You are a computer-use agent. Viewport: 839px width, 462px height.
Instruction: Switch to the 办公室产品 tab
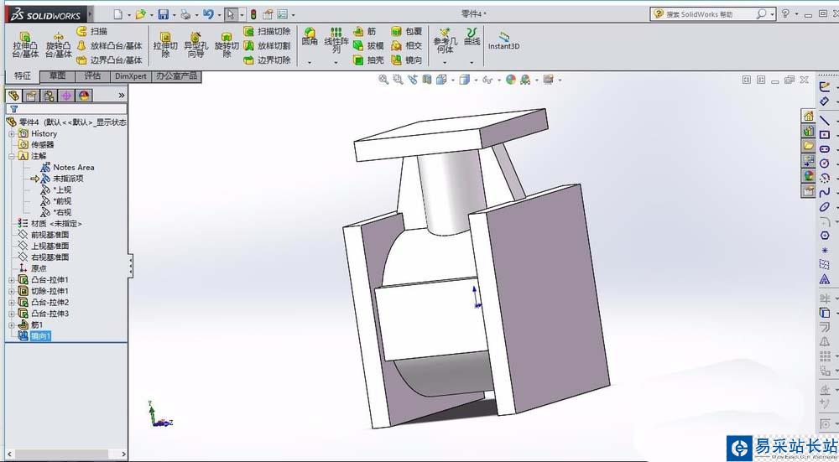[176, 76]
